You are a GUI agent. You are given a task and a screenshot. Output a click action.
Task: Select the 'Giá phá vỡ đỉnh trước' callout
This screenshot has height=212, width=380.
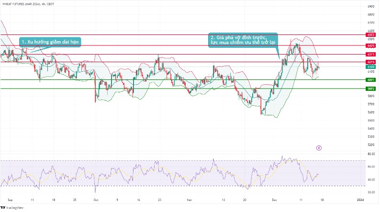[x=243, y=40]
